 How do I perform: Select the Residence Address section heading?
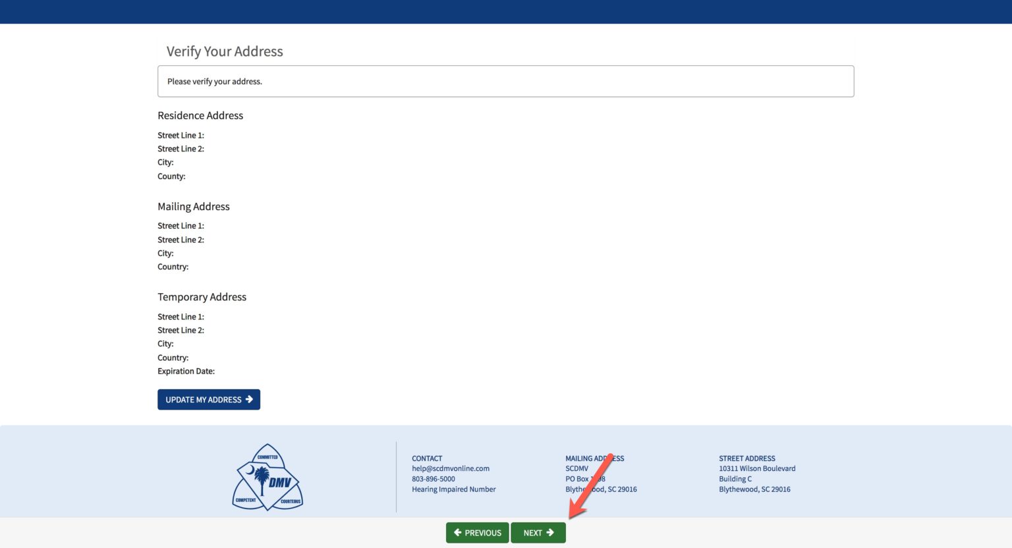click(x=200, y=115)
